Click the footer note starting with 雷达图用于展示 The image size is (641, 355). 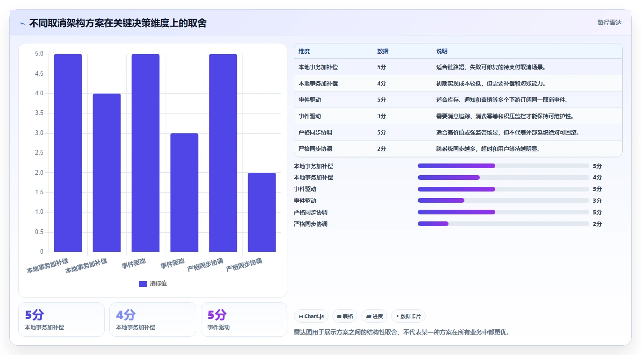tap(402, 333)
